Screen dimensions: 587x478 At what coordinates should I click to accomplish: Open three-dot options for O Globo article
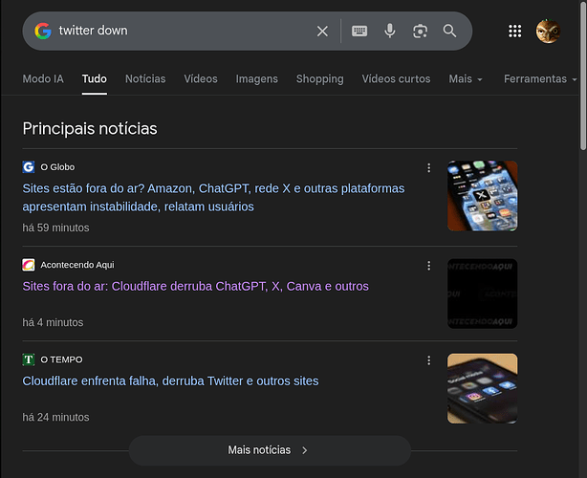pos(428,167)
